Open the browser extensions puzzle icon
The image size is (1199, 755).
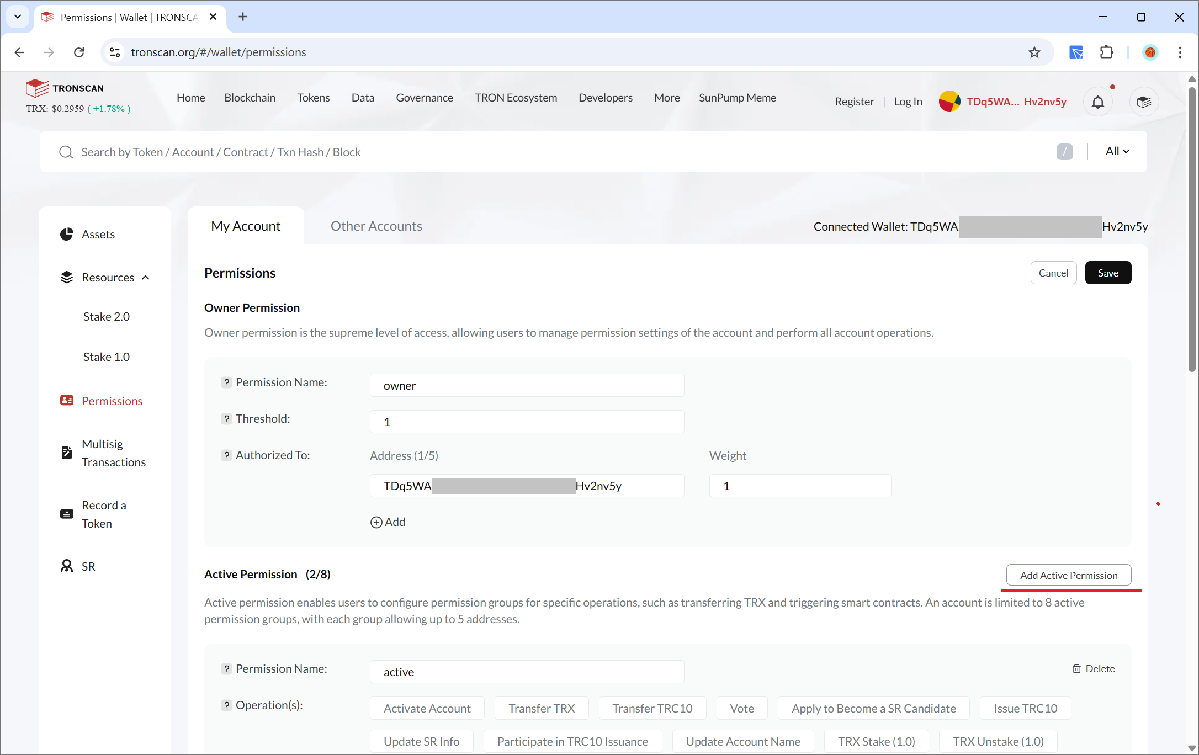(1106, 52)
